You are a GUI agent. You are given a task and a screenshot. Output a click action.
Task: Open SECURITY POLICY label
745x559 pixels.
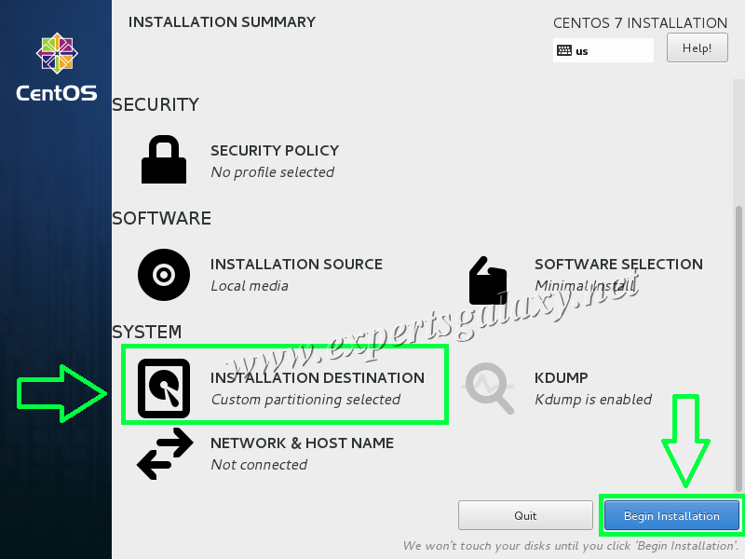click(275, 151)
